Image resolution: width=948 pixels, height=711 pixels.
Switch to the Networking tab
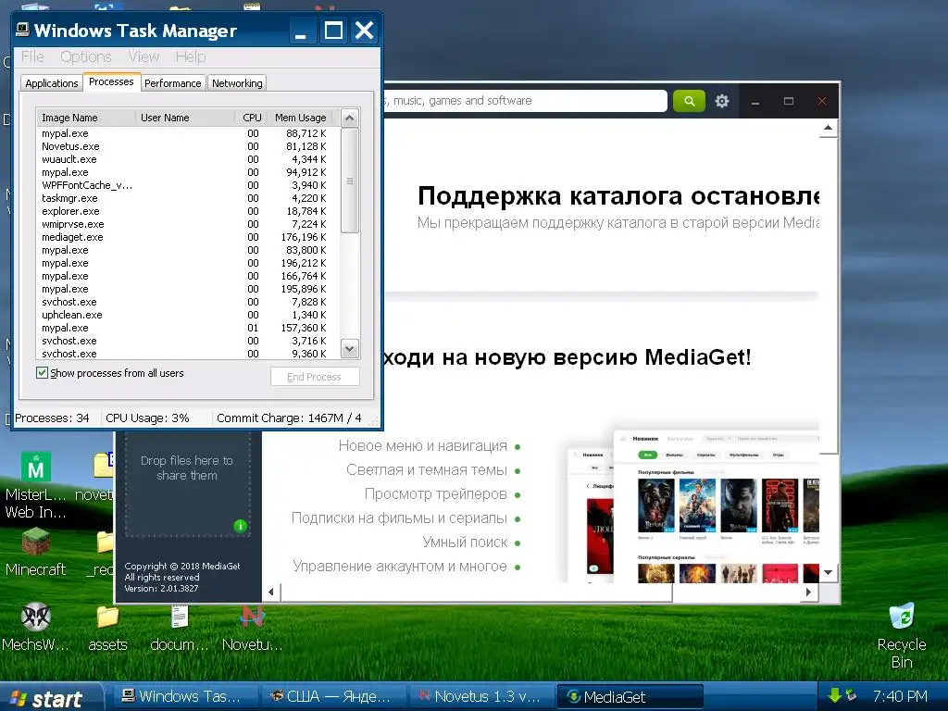click(x=237, y=82)
